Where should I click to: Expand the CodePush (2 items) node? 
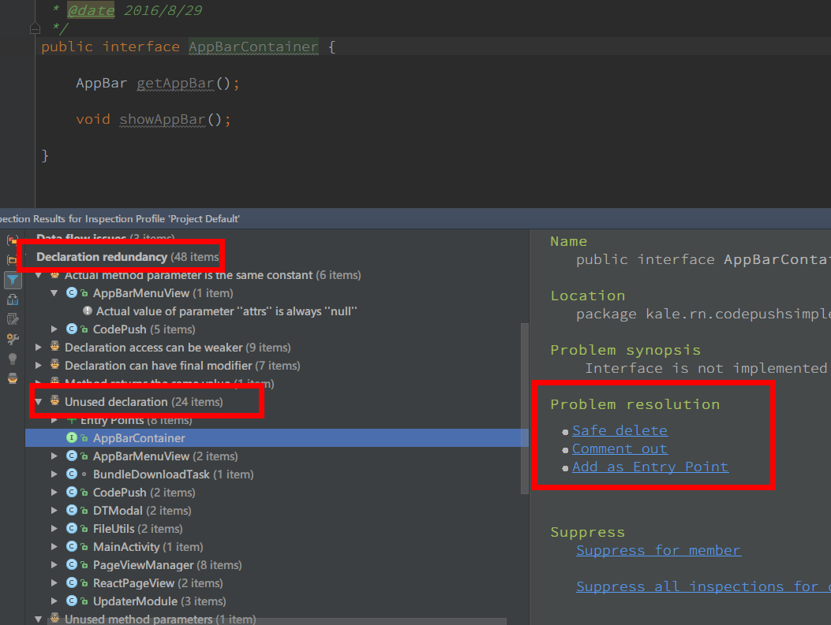(x=54, y=492)
